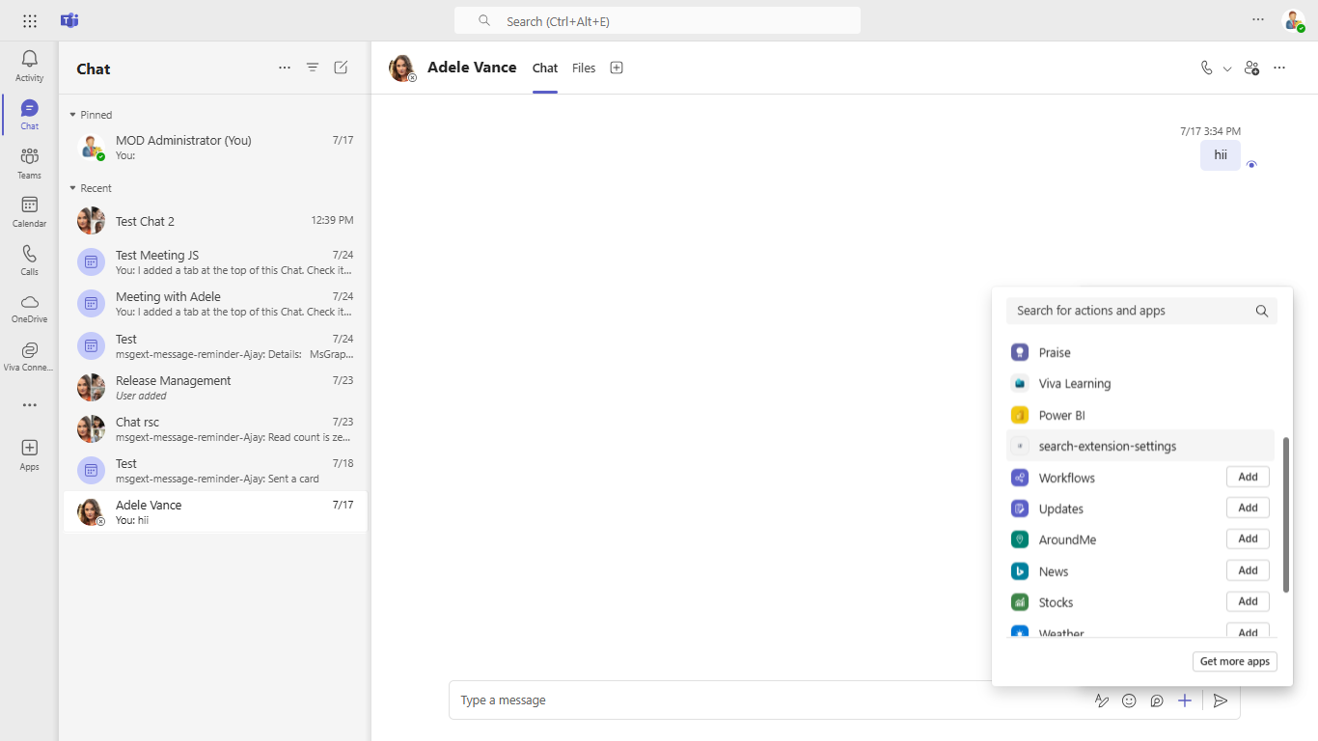1318x741 pixels.
Task: Add the News app
Action: (x=1248, y=570)
